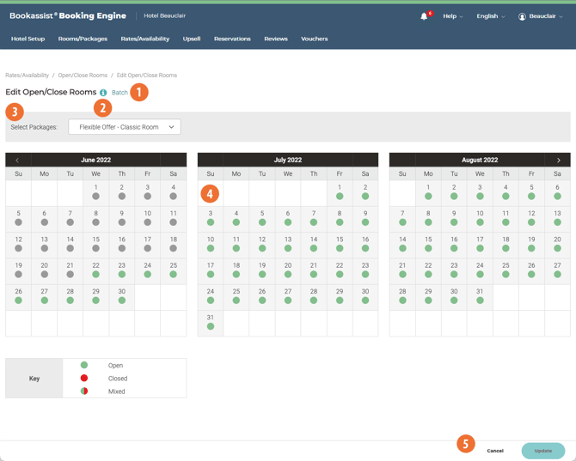The width and height of the screenshot is (576, 461).
Task: Click numbered marker 4 in July calendar
Action: 210,193
